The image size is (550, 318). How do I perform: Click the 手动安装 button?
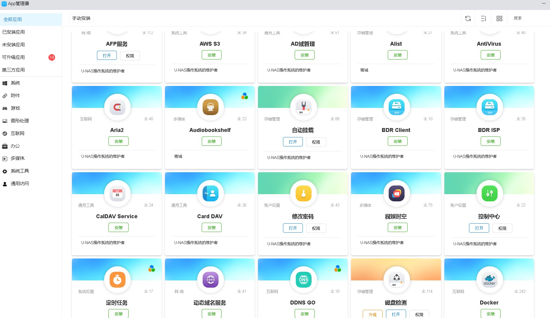81,18
